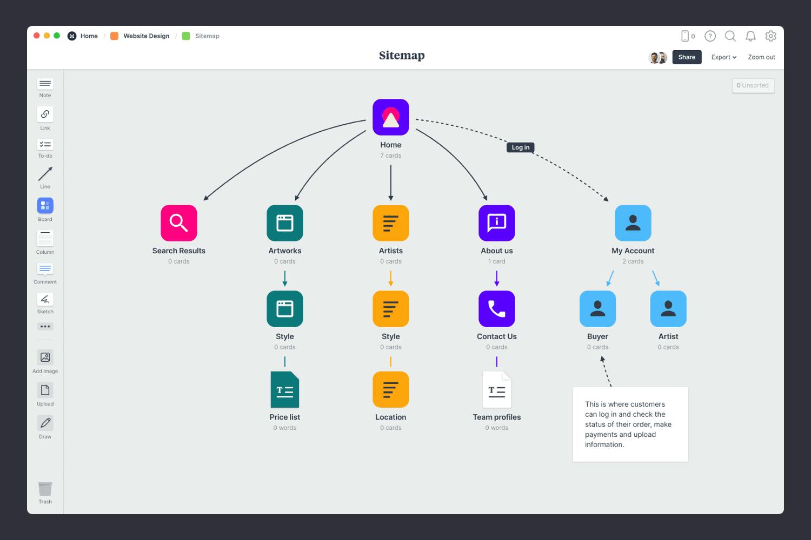Image resolution: width=811 pixels, height=540 pixels.
Task: Navigate to Website Design breadcrumb
Action: coord(146,36)
